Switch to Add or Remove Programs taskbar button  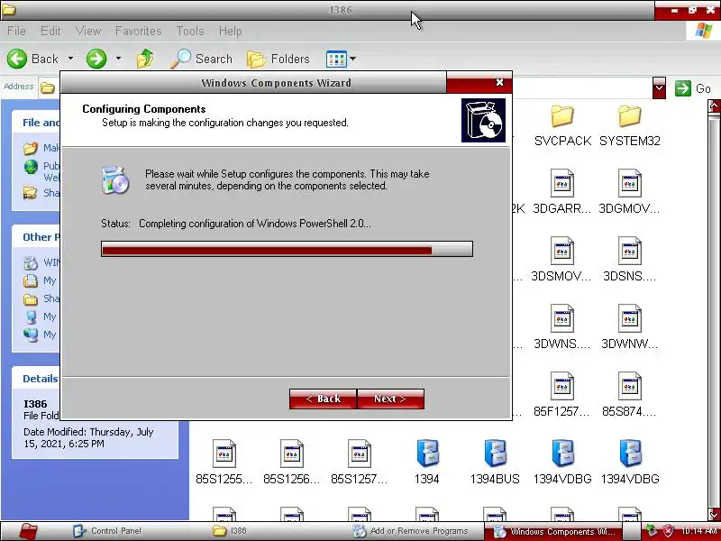[x=410, y=531]
